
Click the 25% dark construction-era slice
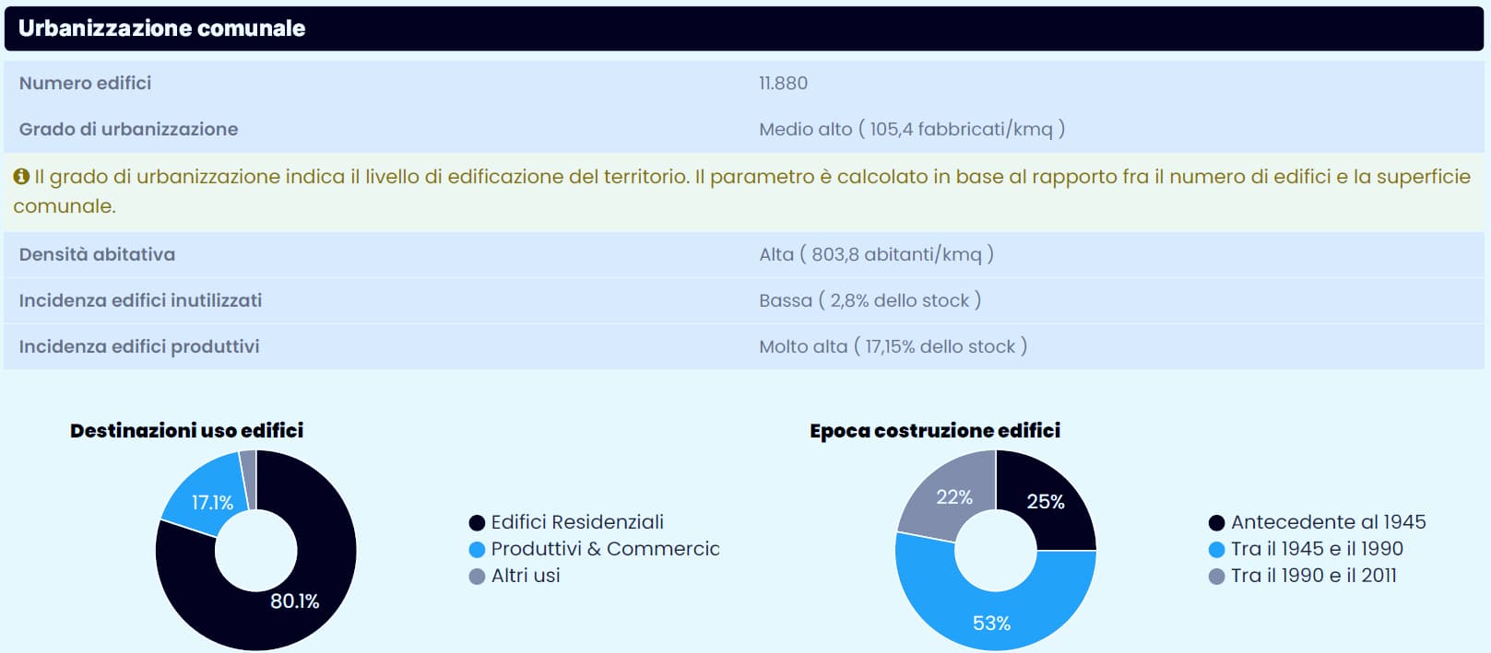coord(1045,500)
